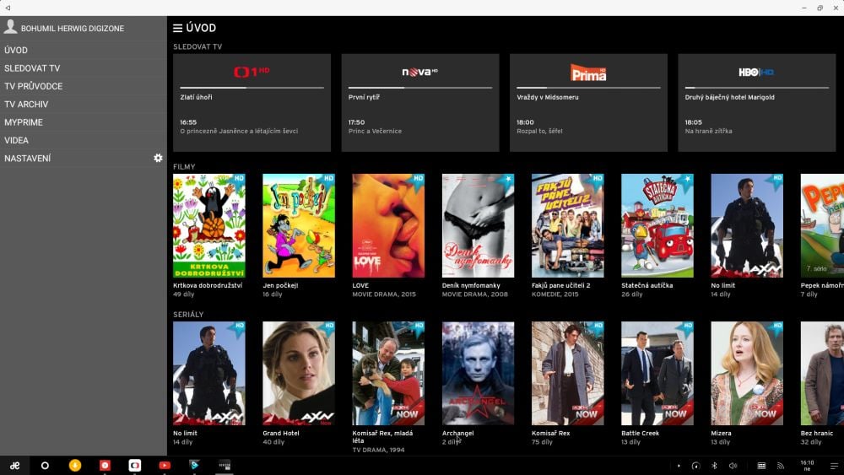Image resolution: width=844 pixels, height=475 pixels.
Task: Open the Druhý báječný hotel Marigold card
Action: [757, 103]
